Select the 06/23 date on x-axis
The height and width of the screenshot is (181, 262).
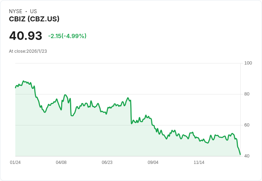[x=107, y=162]
